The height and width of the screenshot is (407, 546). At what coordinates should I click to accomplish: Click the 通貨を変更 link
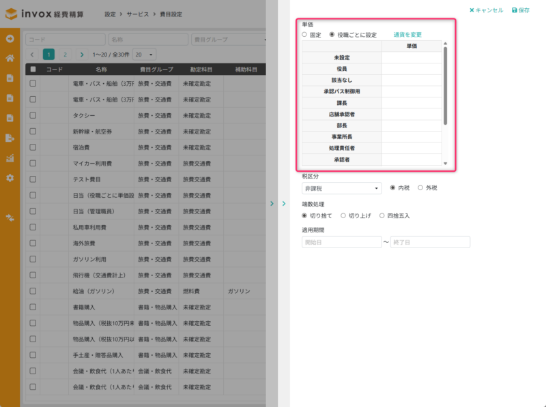coord(407,34)
